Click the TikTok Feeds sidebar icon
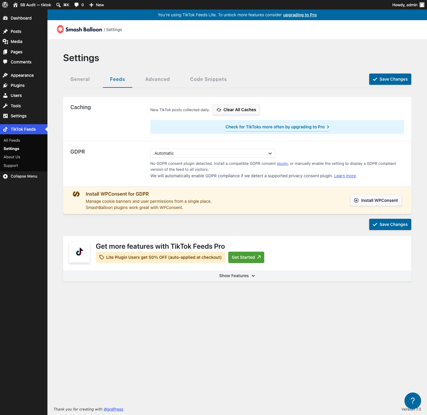The height and width of the screenshot is (415, 427). pos(5,129)
